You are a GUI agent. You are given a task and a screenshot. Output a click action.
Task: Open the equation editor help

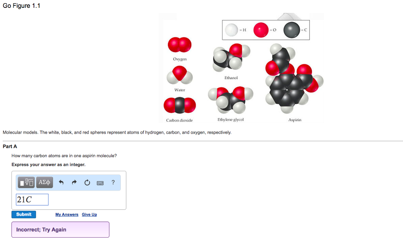pyautogui.click(x=113, y=182)
